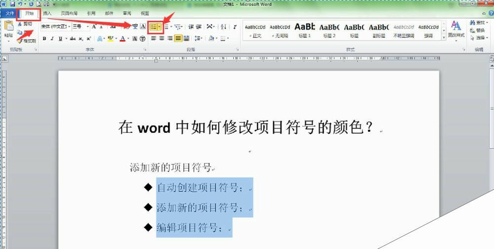Screen dimensions: 494x249
Task: Toggle italic formatting
Action: click(52, 39)
